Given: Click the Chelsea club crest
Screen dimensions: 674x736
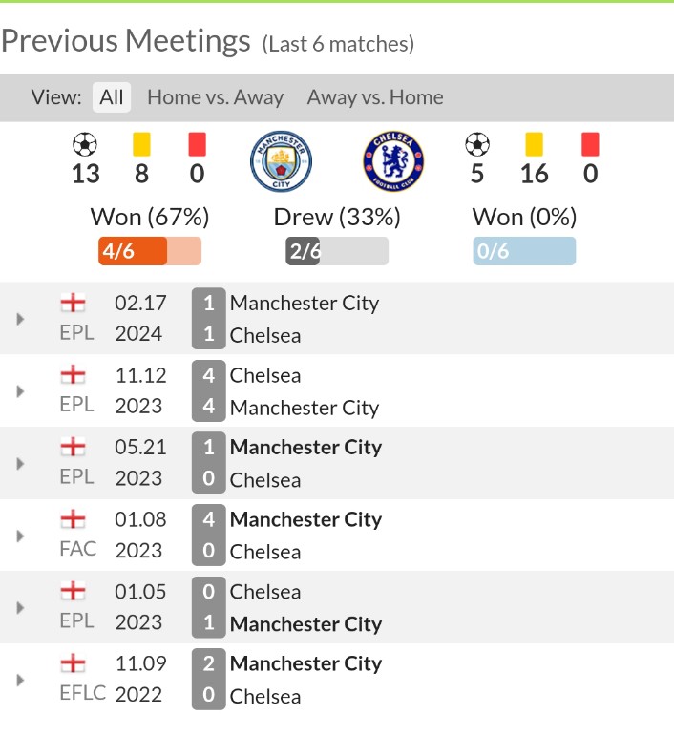Looking at the screenshot, I should pyautogui.click(x=393, y=161).
